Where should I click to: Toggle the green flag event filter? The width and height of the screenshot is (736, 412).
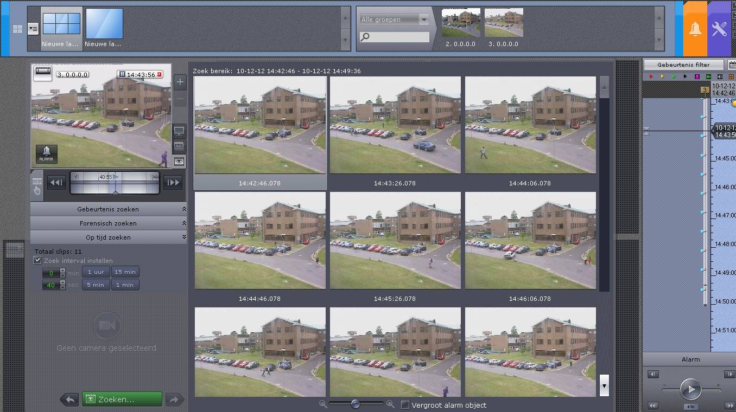[674, 77]
